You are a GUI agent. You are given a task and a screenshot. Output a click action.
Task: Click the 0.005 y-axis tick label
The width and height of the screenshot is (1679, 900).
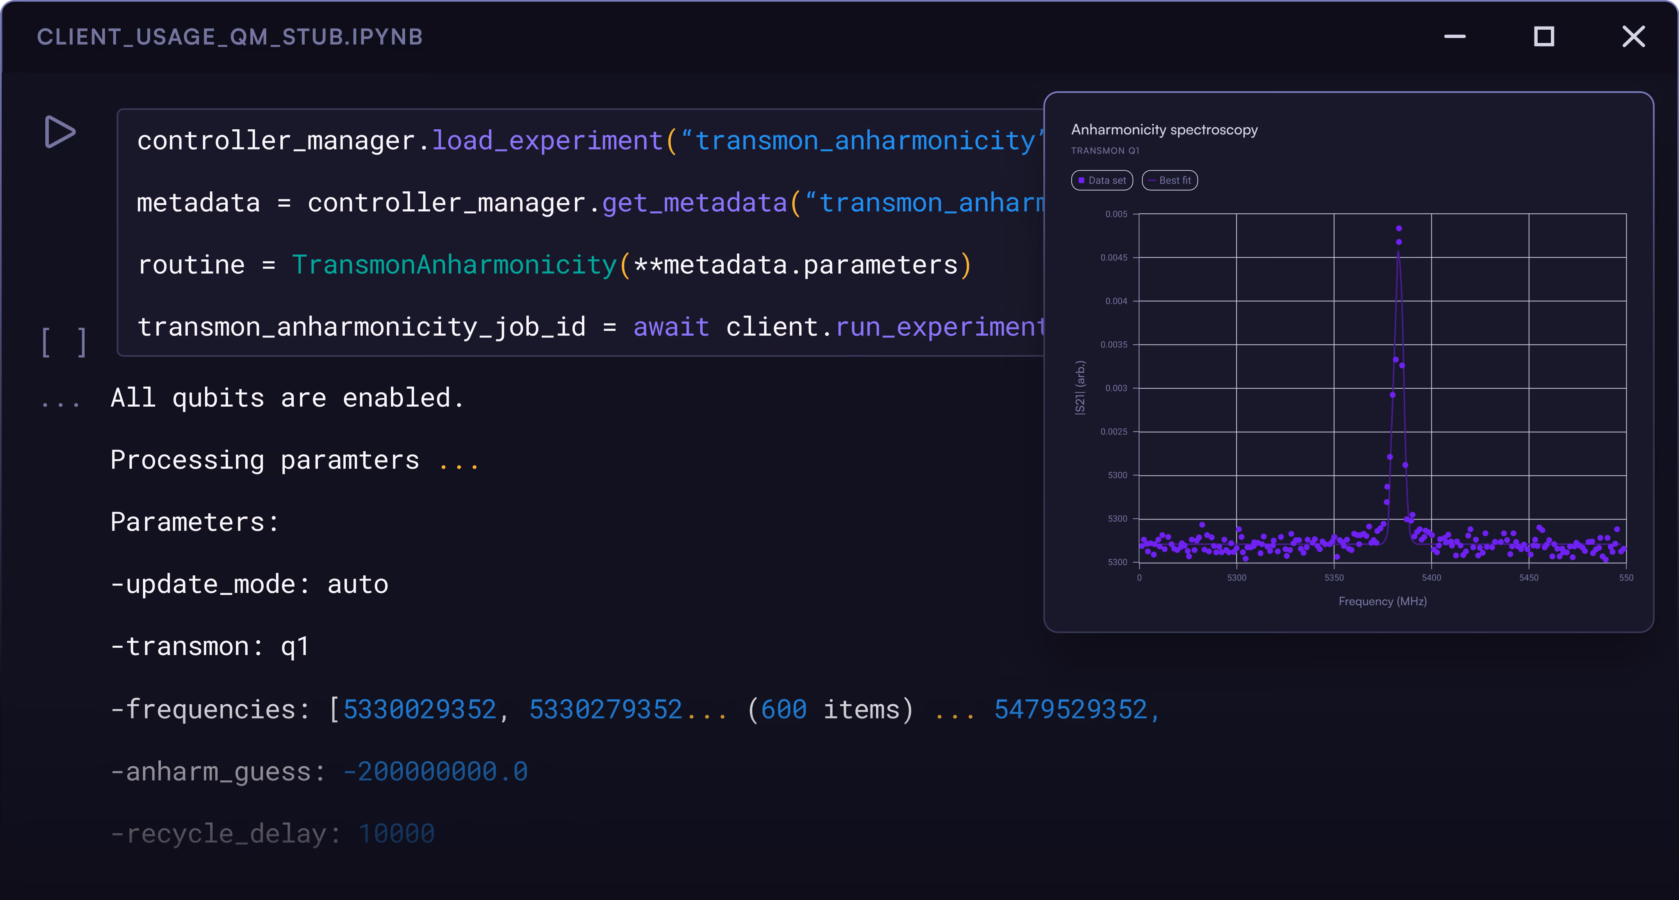click(1116, 214)
